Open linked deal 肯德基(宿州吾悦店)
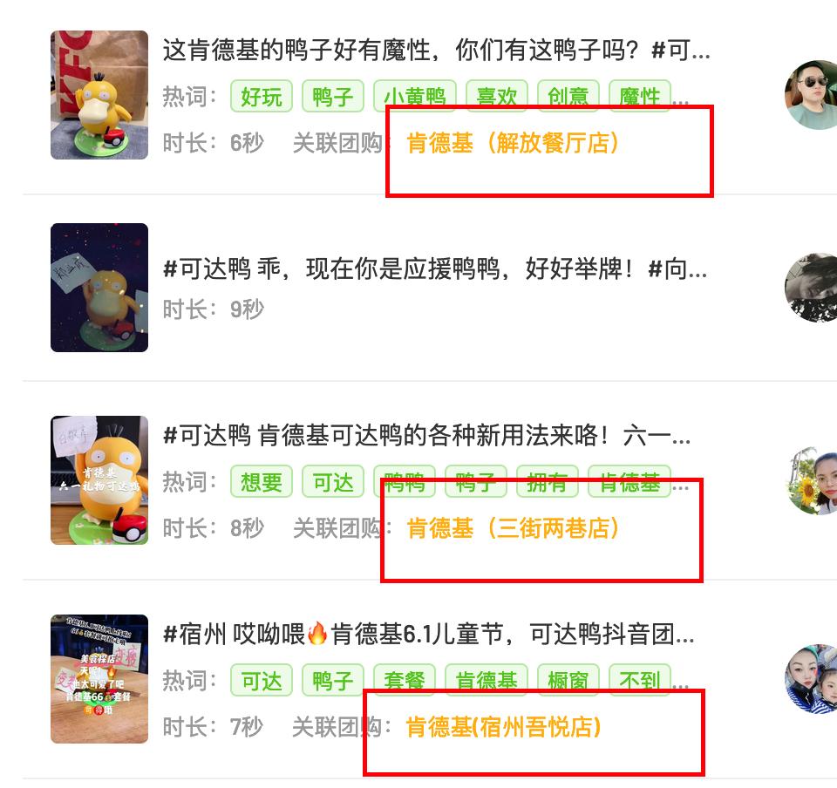Screen dimensions: 837x788 pos(503,727)
